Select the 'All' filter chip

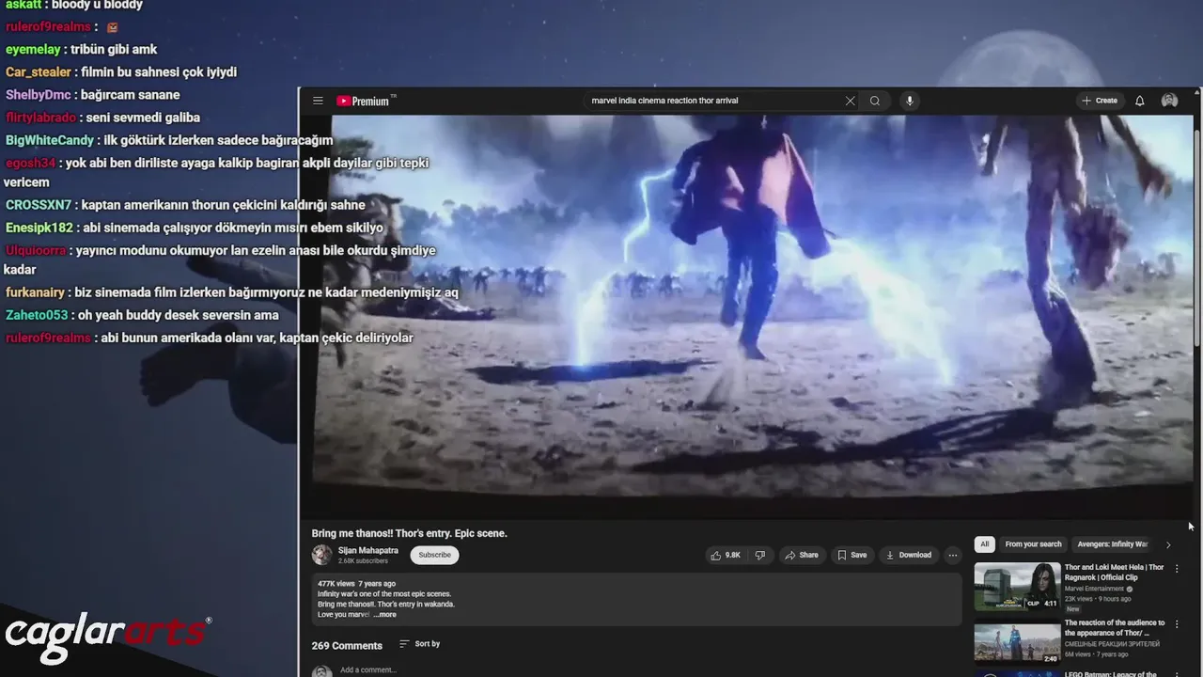point(984,544)
